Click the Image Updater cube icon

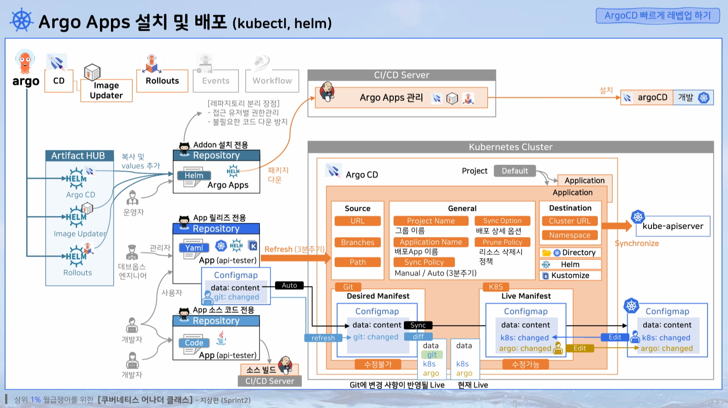point(92,72)
